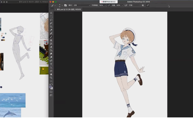Click the dark navy dot in left window
193x124 pixels.
(x=1, y=87)
